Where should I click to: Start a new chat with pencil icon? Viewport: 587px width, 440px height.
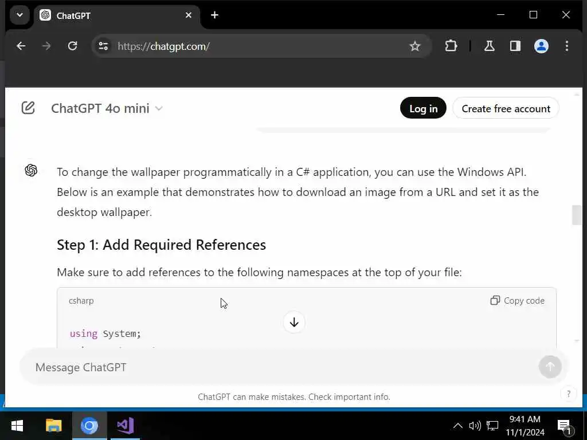(28, 108)
